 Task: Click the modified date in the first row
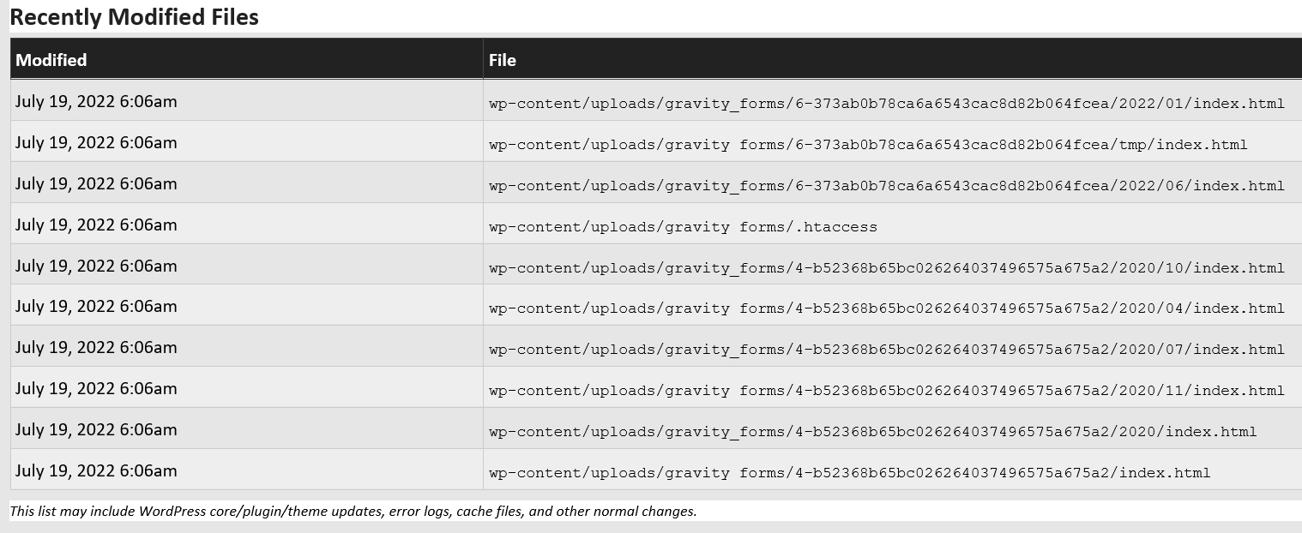[x=96, y=102]
